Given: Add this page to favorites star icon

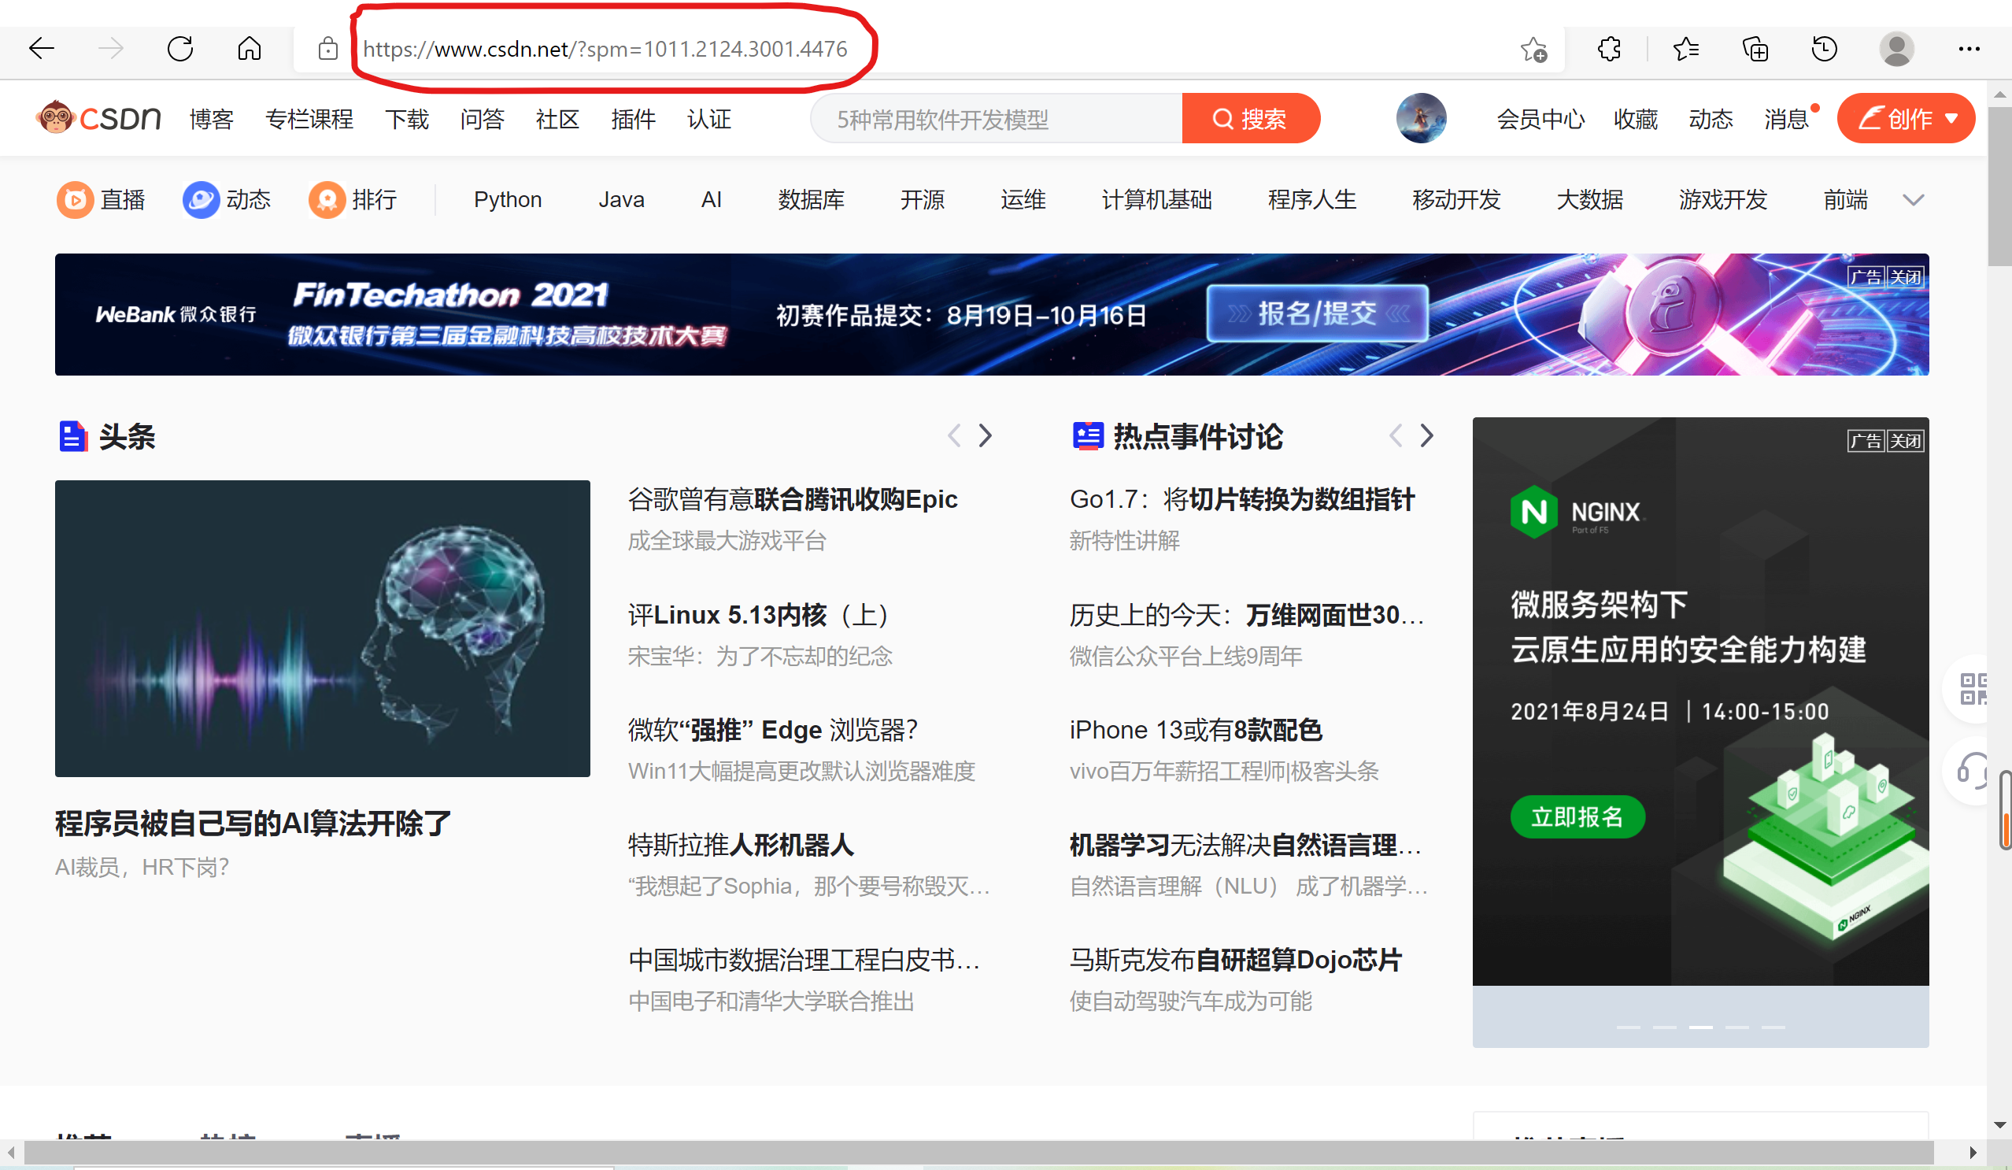Looking at the screenshot, I should click(1533, 50).
